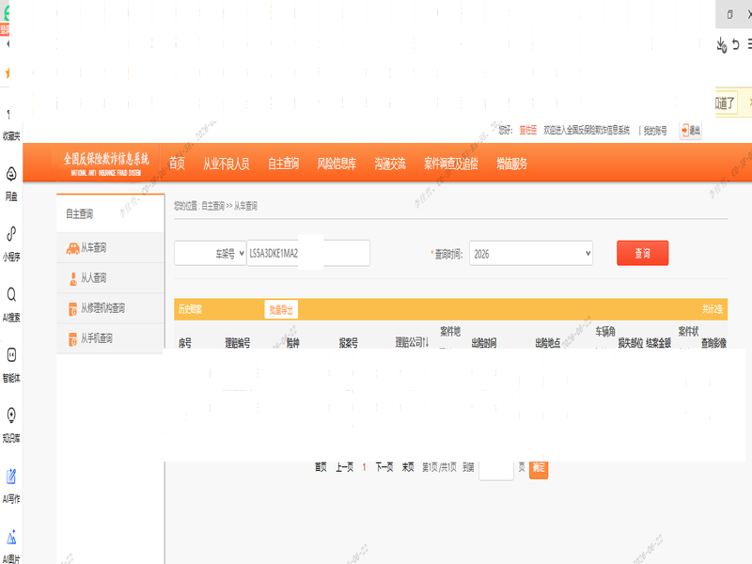Click page number 1 in pagination

pos(364,467)
